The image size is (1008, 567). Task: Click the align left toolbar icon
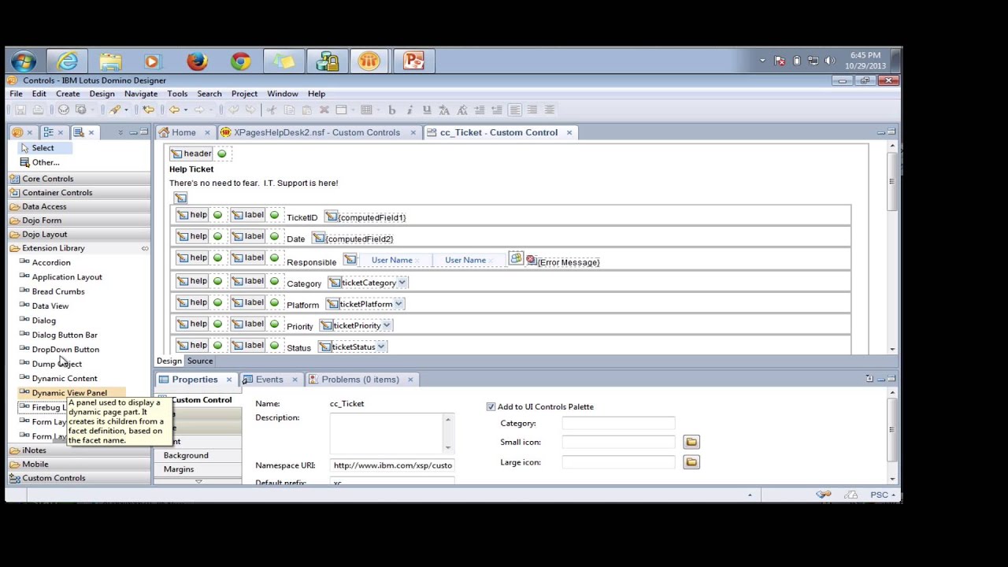(515, 110)
